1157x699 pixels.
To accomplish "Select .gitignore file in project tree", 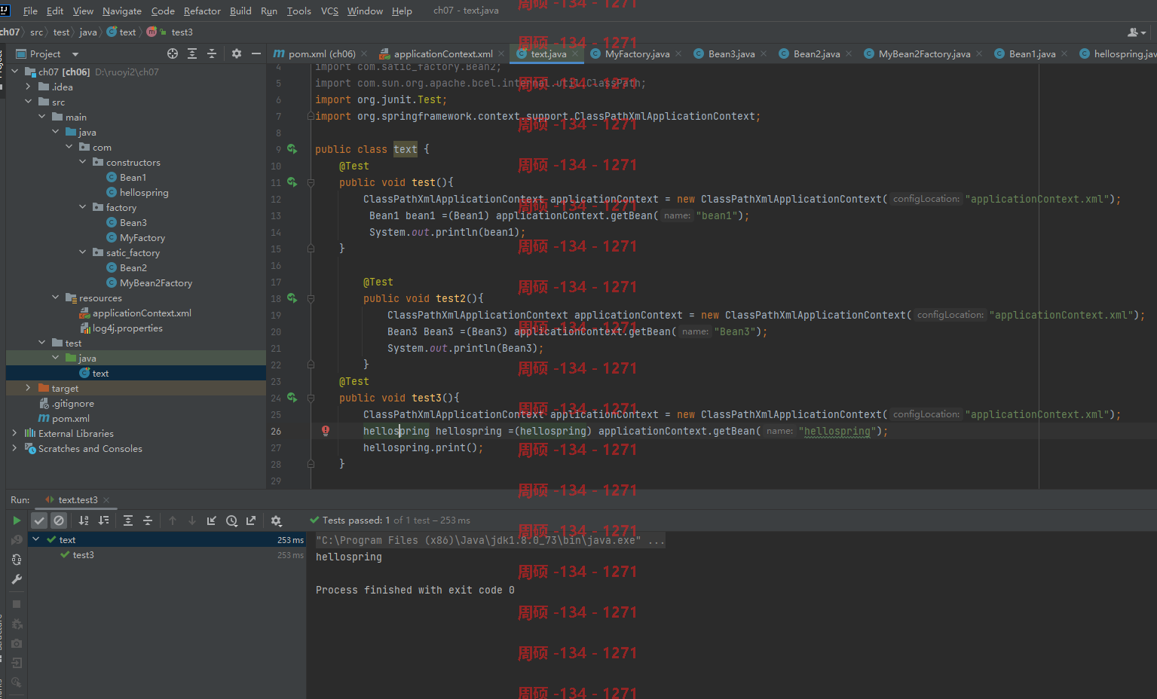I will click(x=72, y=403).
